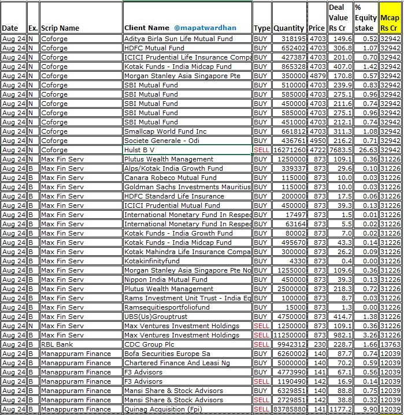Viewport: 404px width, 415px height.
Task: Click the Type column header
Action: point(262,18)
